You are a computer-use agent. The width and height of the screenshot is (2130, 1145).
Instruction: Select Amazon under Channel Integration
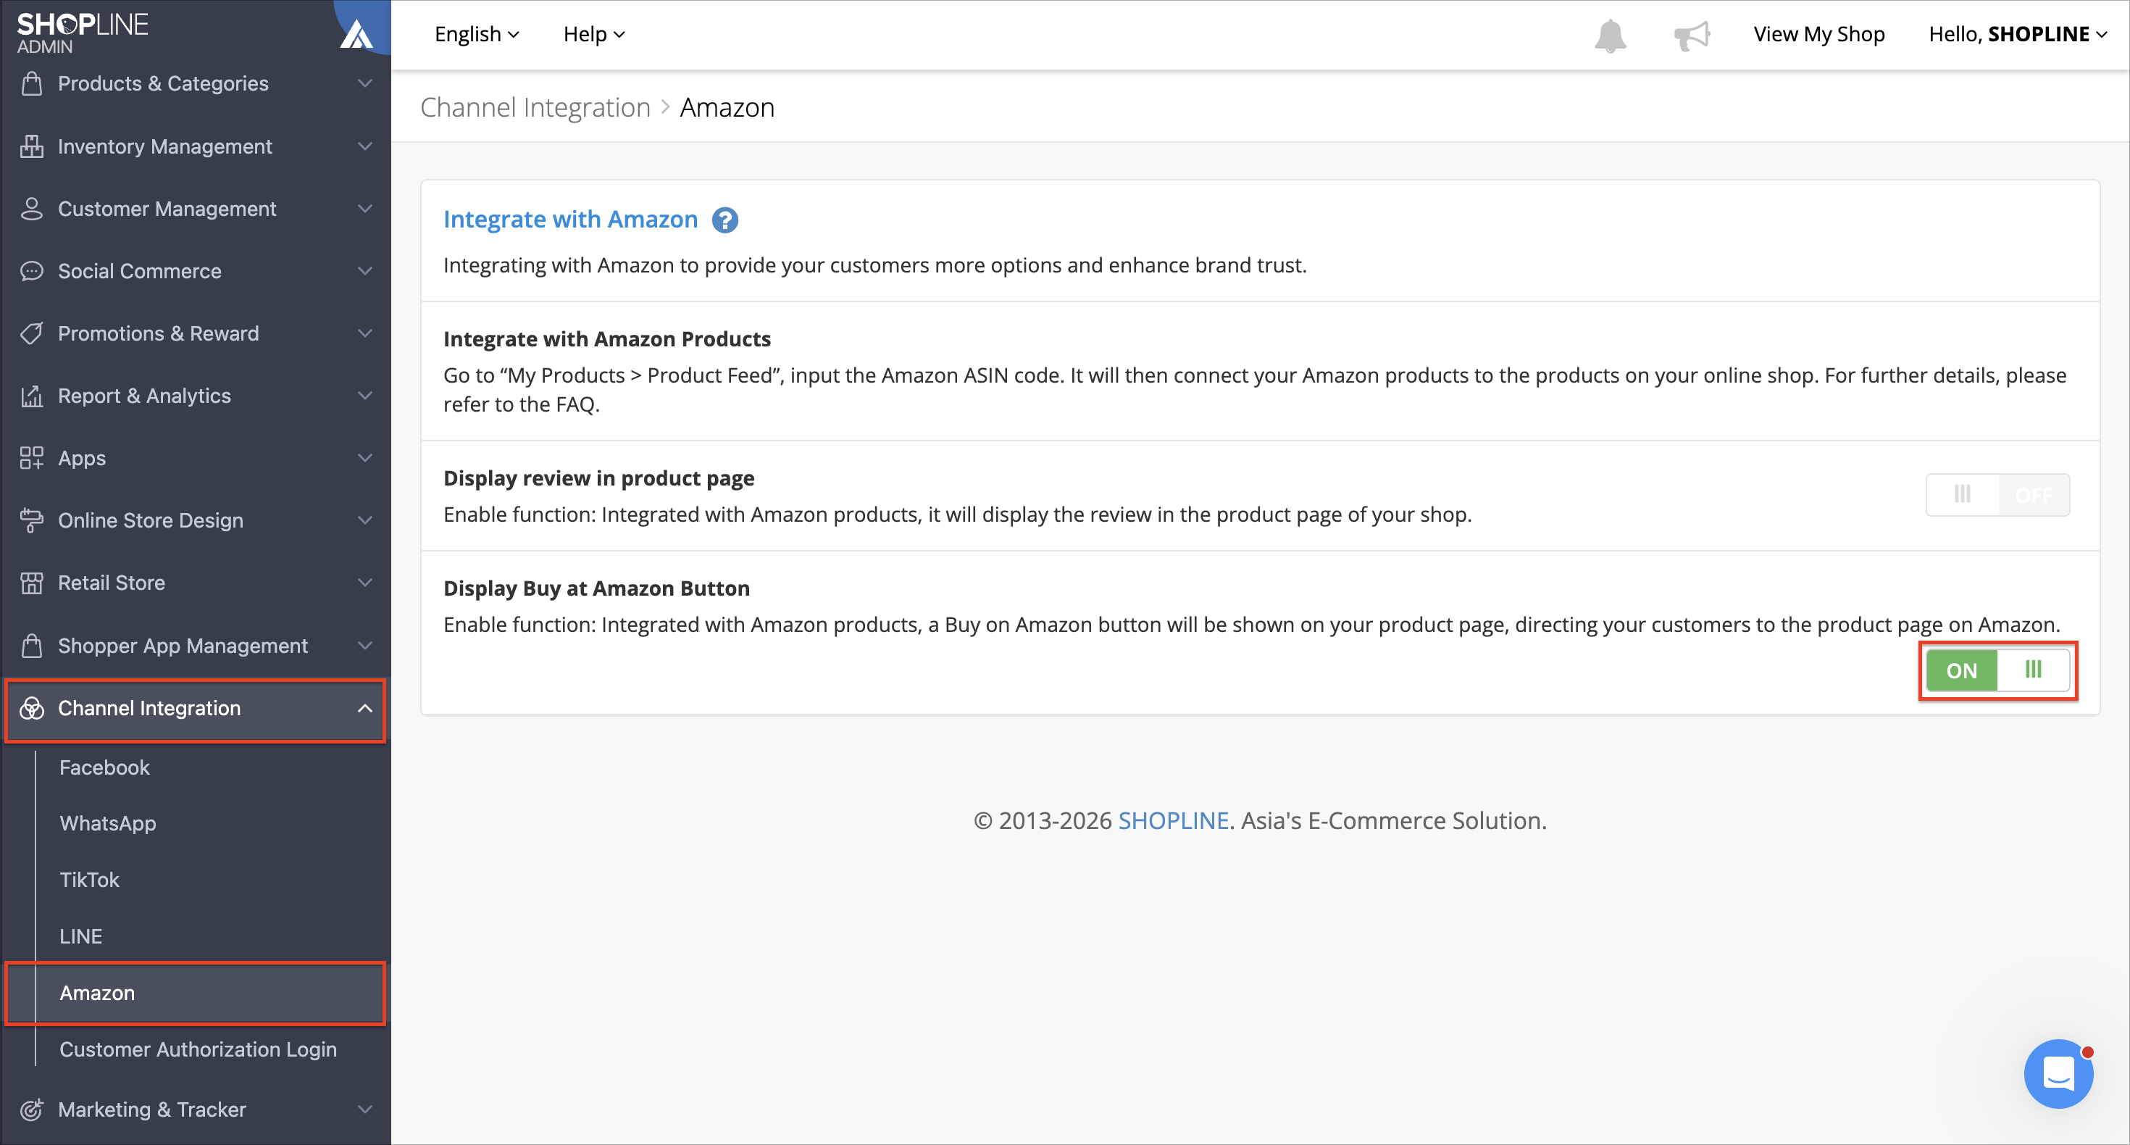point(97,993)
